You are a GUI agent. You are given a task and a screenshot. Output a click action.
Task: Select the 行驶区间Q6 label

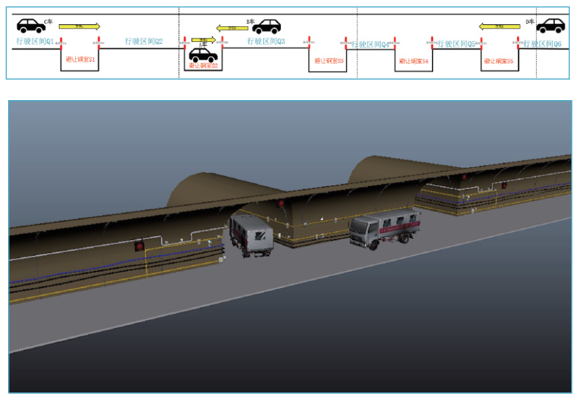(x=543, y=43)
